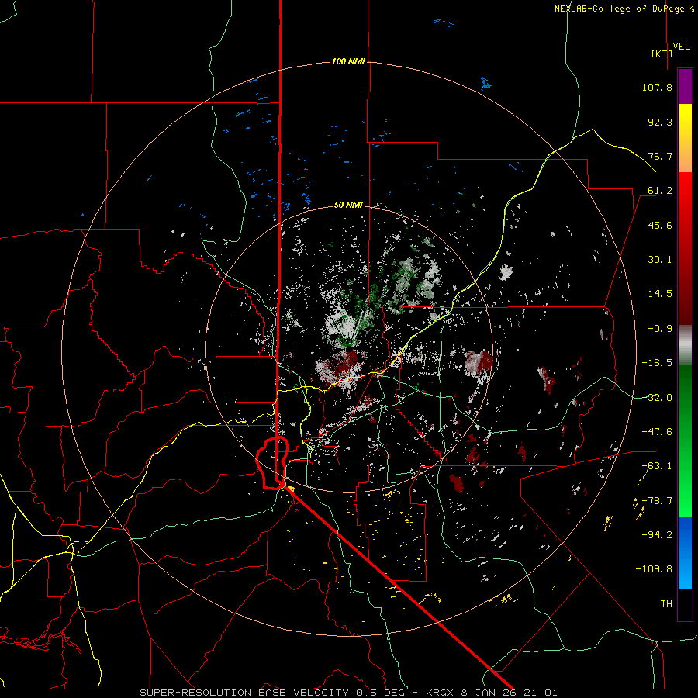Viewport: 698px width, 698px height.
Task: Pick the green segment of velocity color bar
Action: (685, 441)
